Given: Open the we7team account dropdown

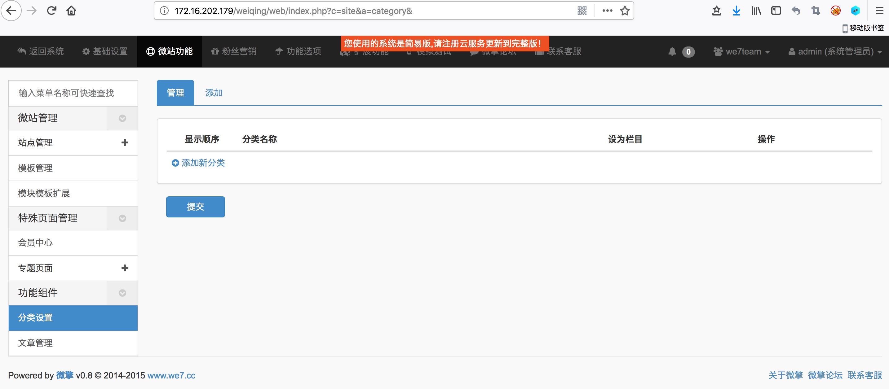Looking at the screenshot, I should 742,52.
